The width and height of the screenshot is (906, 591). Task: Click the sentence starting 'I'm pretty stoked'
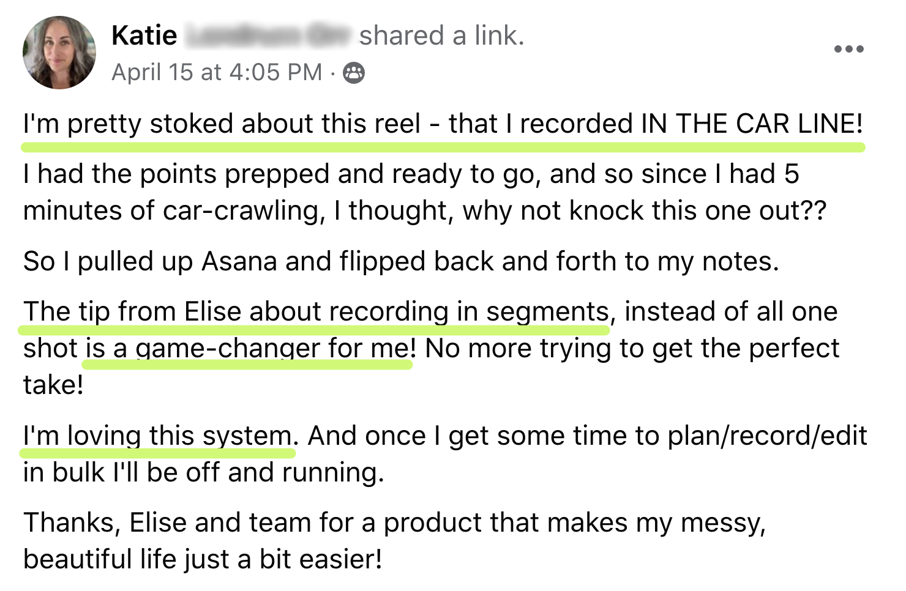(443, 124)
